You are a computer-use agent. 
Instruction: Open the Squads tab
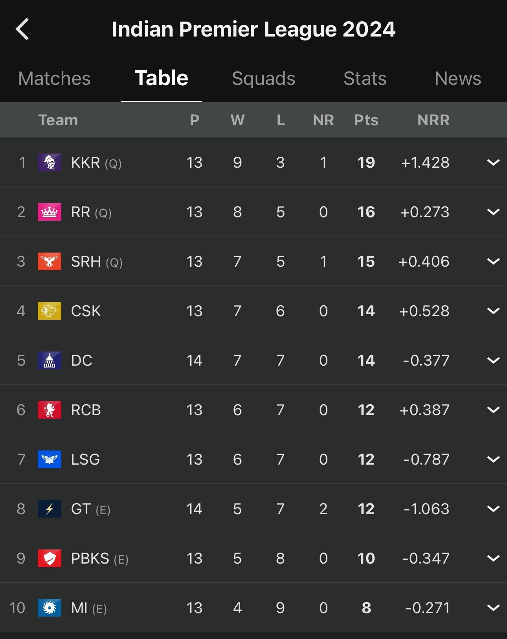264,78
